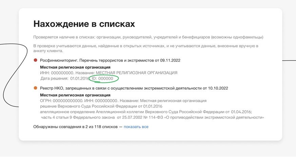296x157 pixels.
Task: Click the 'Реестр НКО, запрещенных' entry title
Action: [134, 88]
